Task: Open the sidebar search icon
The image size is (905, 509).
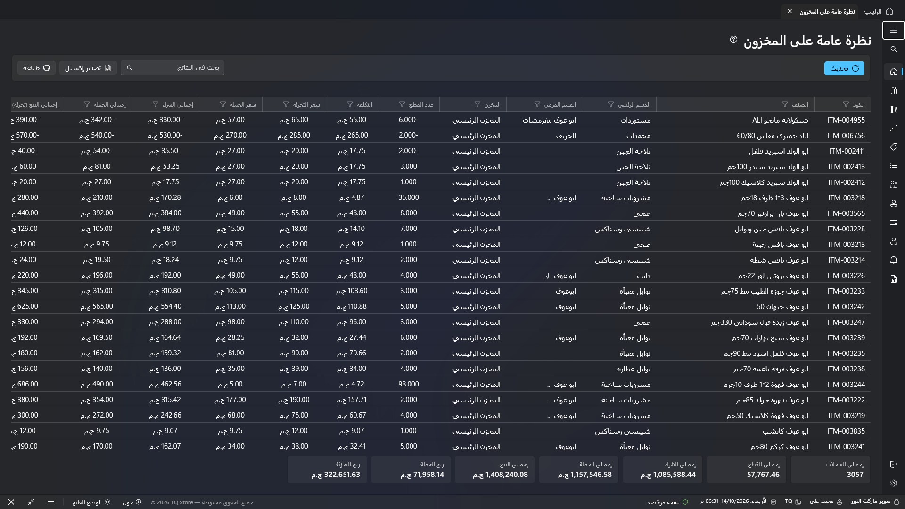Action: 893,49
